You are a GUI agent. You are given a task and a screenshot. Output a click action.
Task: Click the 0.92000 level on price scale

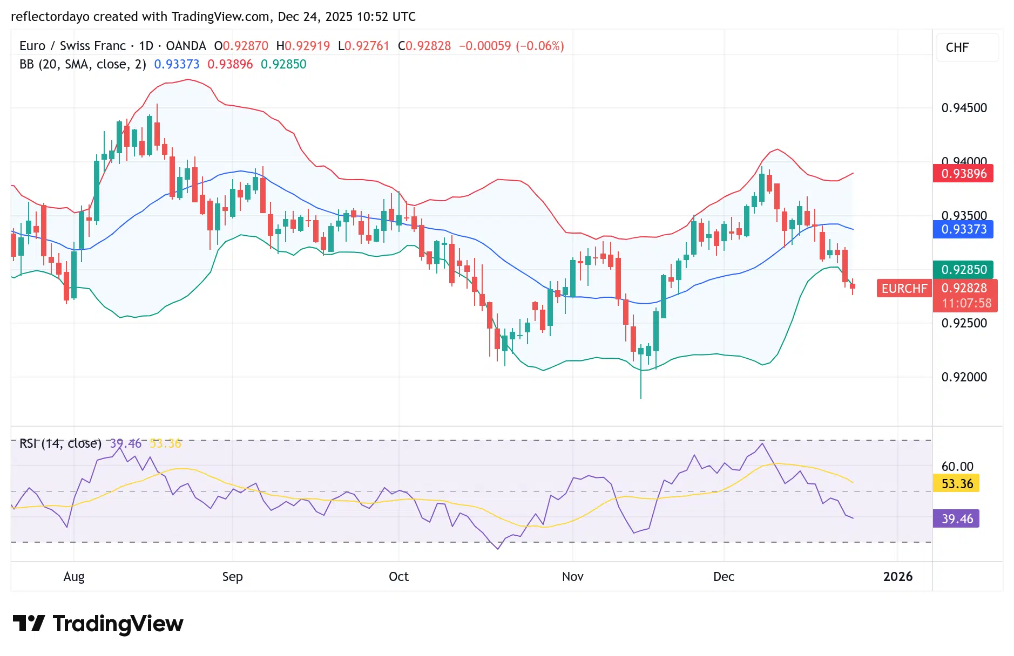pos(964,377)
